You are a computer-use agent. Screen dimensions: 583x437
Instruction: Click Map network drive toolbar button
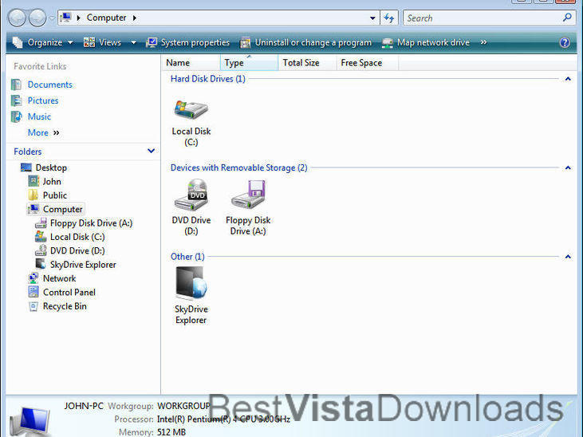426,42
